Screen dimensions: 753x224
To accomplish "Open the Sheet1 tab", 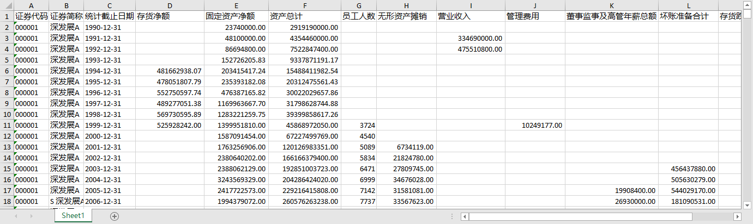I will tap(73, 216).
